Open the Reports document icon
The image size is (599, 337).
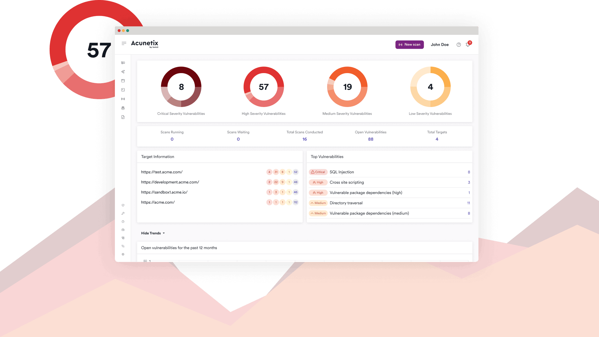click(x=123, y=117)
